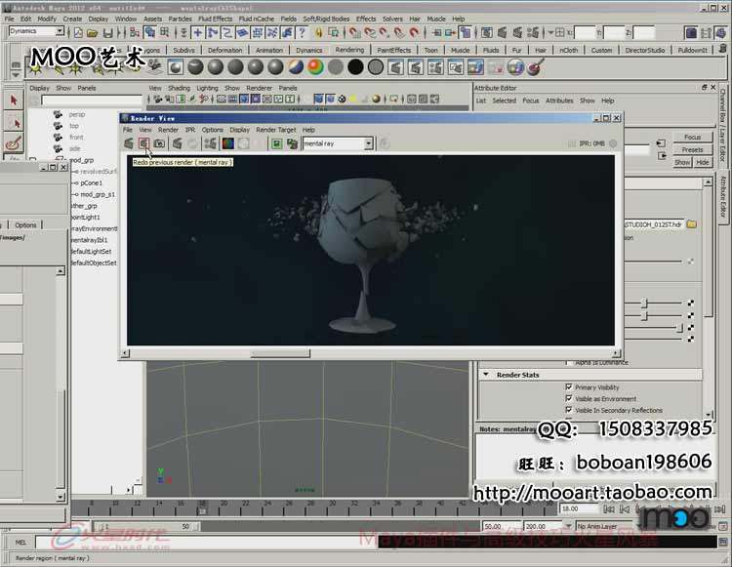Open IPR menu in Render View window

190,130
